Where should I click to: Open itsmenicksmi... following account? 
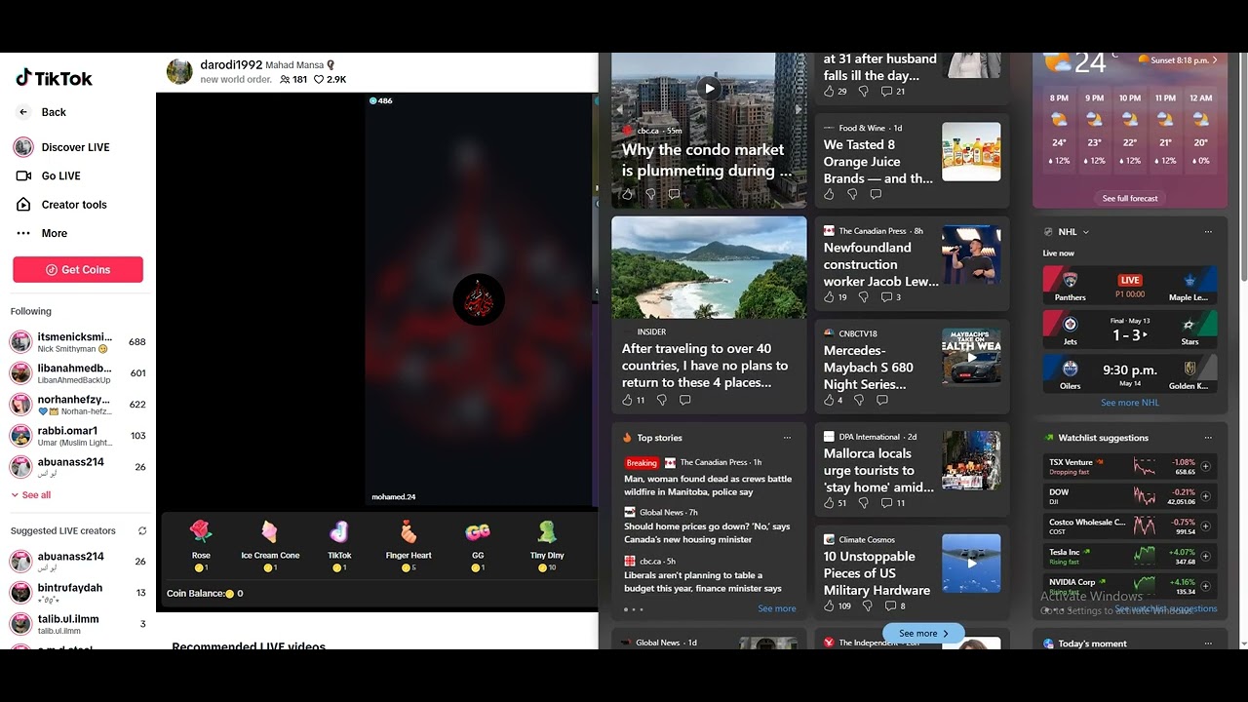(78, 342)
